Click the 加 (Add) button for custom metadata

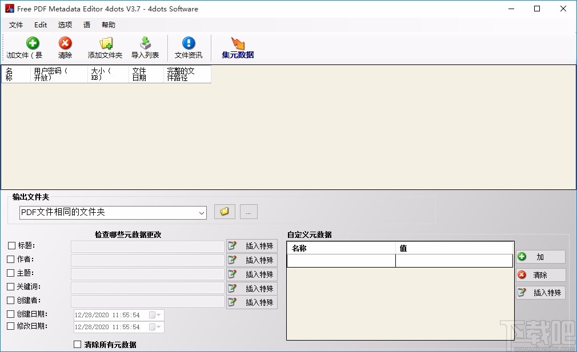pyautogui.click(x=540, y=257)
